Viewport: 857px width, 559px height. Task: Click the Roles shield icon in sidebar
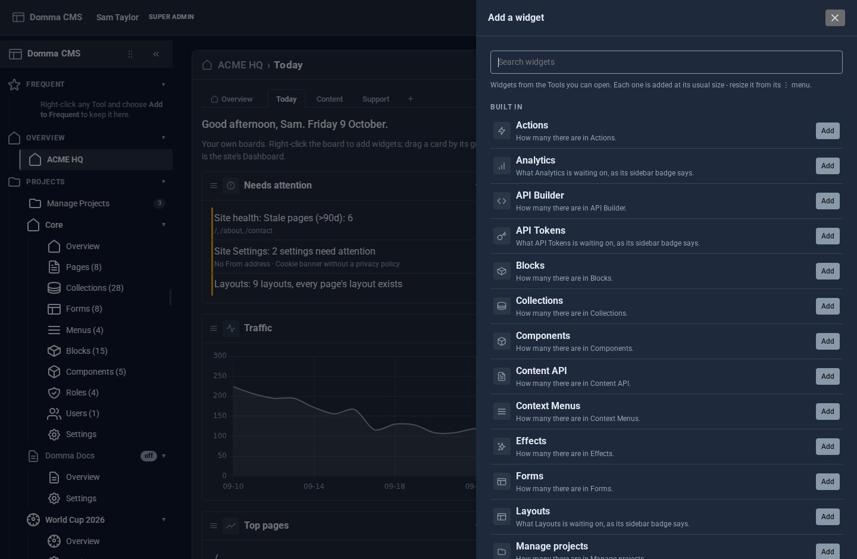tap(54, 392)
